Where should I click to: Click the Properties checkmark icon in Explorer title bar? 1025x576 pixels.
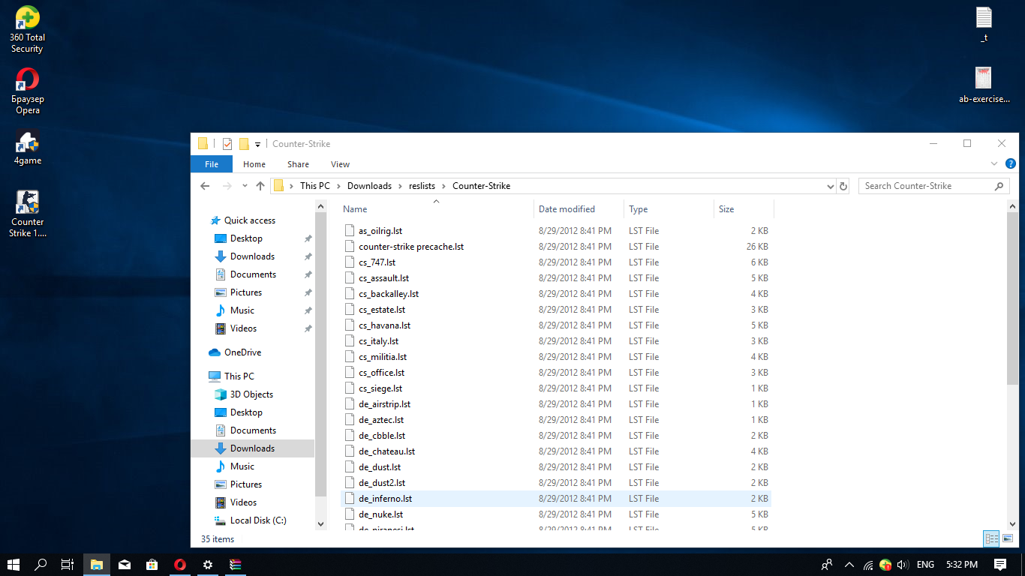[x=227, y=144]
